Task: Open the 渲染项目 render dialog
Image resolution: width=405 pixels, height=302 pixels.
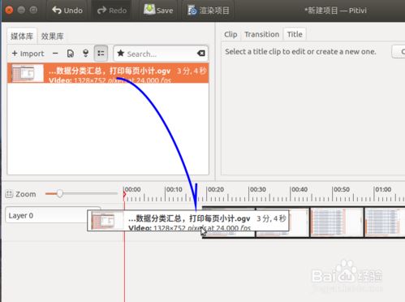Action: [209, 11]
